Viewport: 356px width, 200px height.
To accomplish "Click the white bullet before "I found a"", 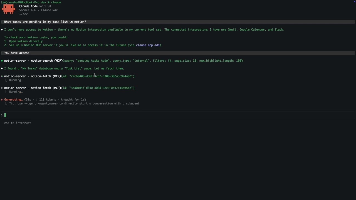I will 2,68.
